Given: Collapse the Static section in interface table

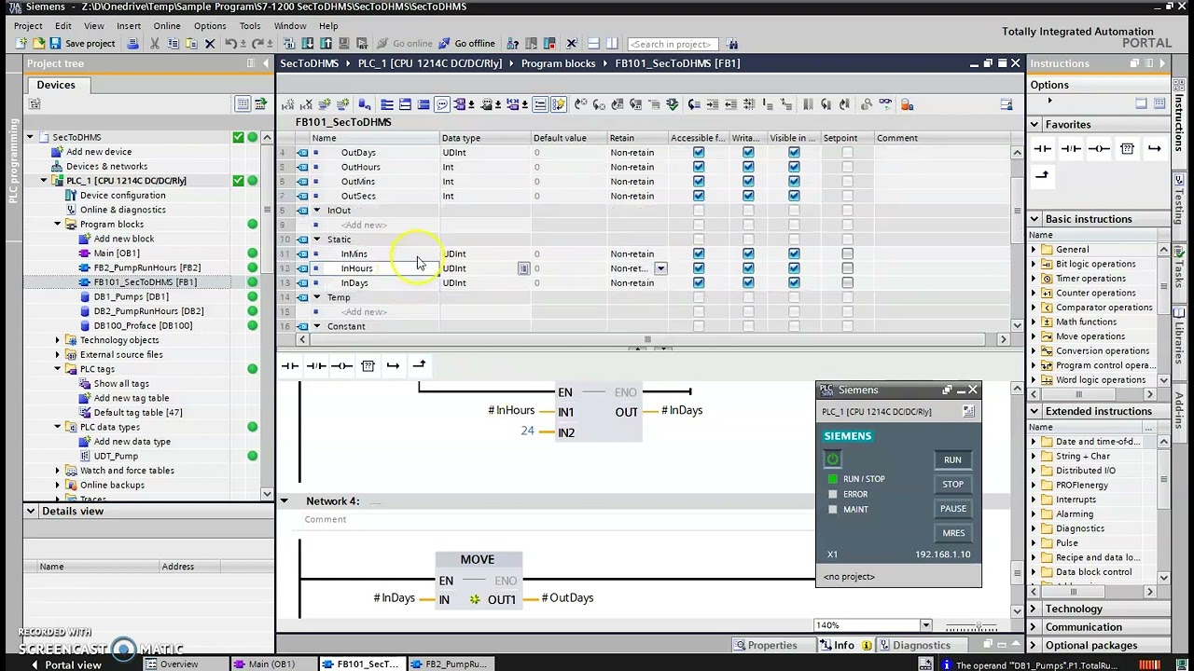Looking at the screenshot, I should point(317,240).
